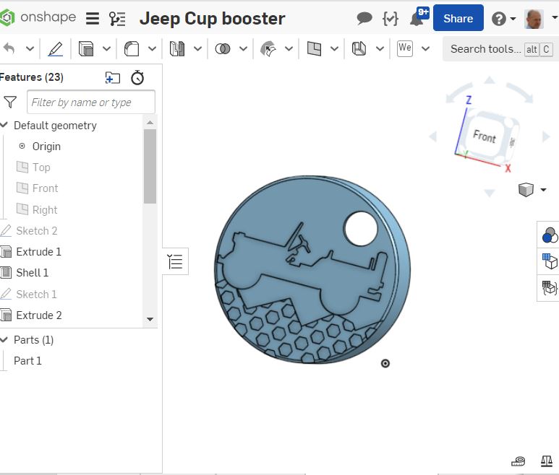
Task: Select the Boolean tool icon
Action: coord(223,49)
